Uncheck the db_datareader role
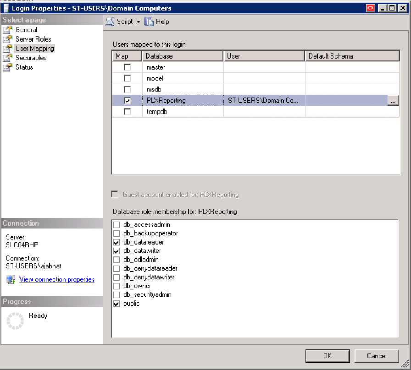The width and height of the screenshot is (411, 370). tap(117, 242)
